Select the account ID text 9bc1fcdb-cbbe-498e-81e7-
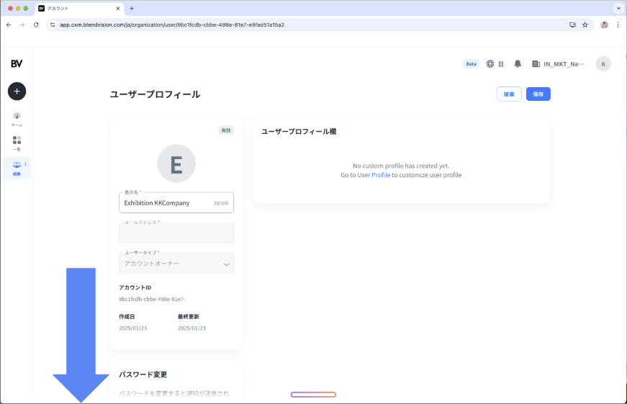The height and width of the screenshot is (404, 627). pos(152,299)
